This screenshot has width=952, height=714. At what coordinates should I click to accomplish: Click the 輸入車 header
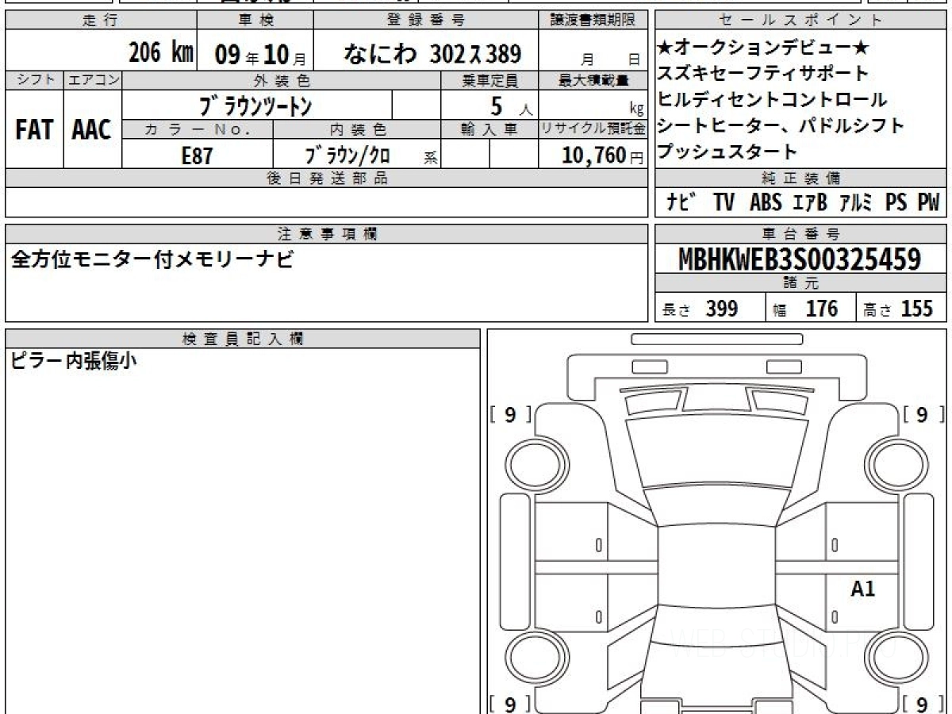[x=489, y=130]
